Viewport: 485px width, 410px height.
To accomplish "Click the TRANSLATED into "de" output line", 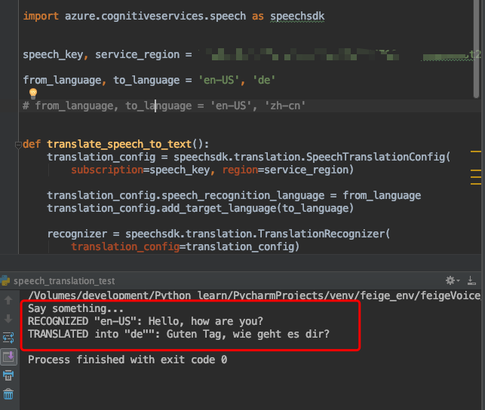I will pos(179,334).
